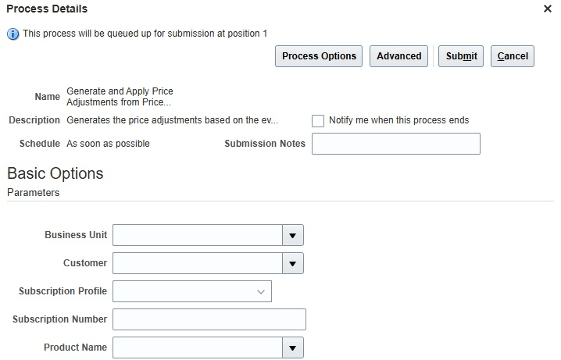Viewport: 561px width, 360px height.
Task: Click the Subscription Number field
Action: click(209, 319)
